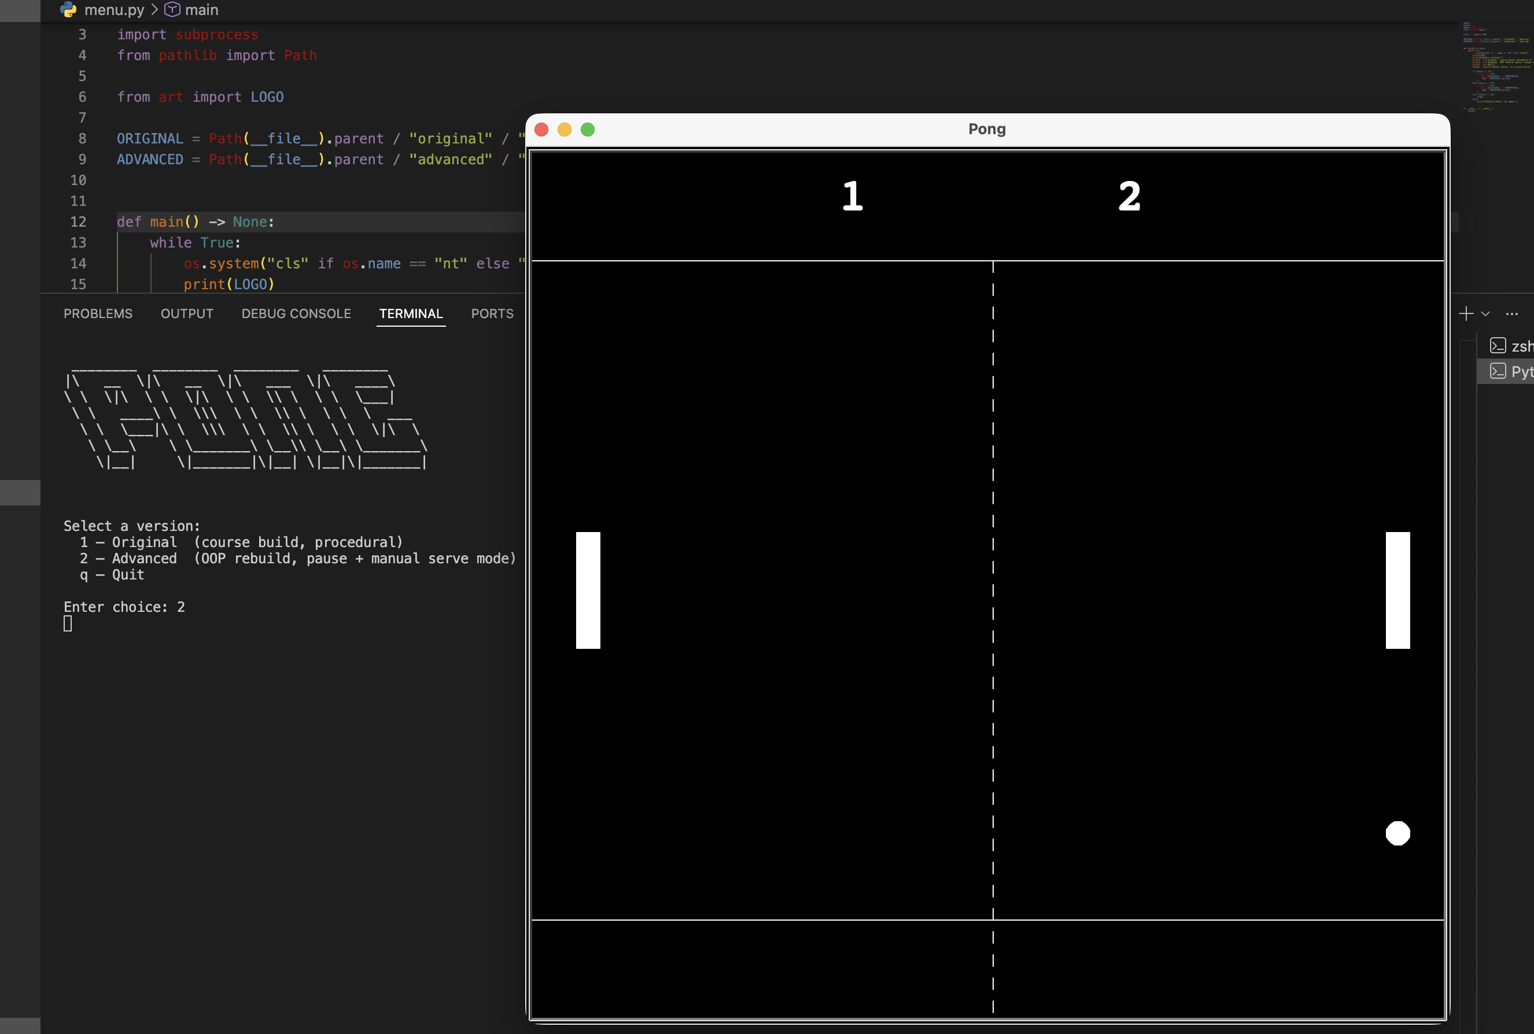Click the player 2 score in Pong

1129,196
